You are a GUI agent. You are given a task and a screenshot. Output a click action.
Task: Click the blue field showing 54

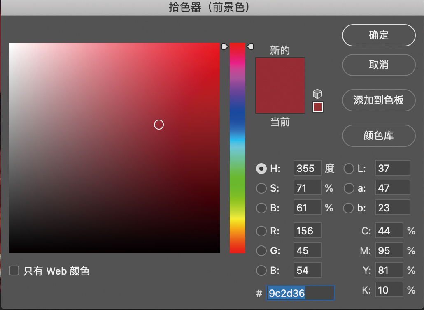click(x=308, y=270)
